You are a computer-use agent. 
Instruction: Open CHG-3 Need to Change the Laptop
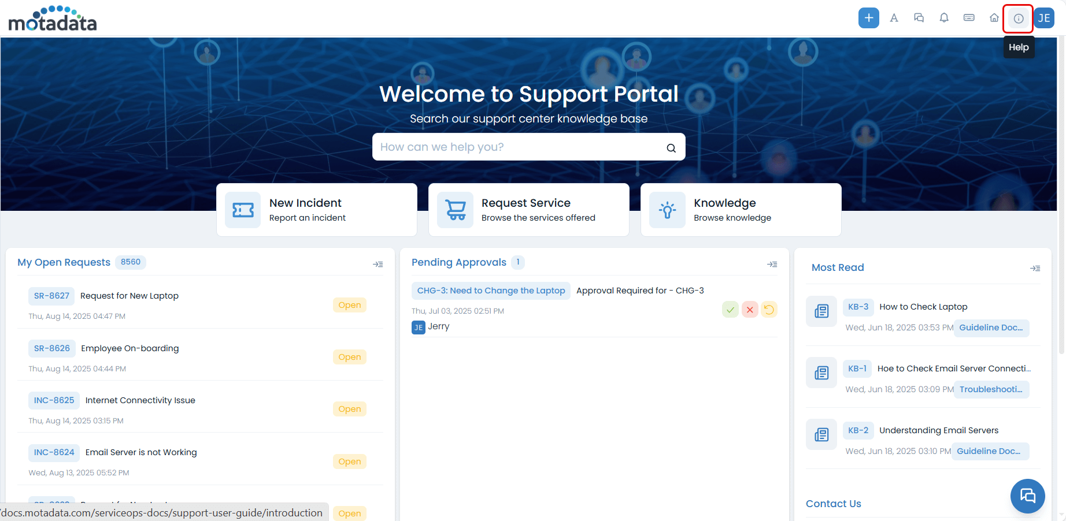[491, 291]
